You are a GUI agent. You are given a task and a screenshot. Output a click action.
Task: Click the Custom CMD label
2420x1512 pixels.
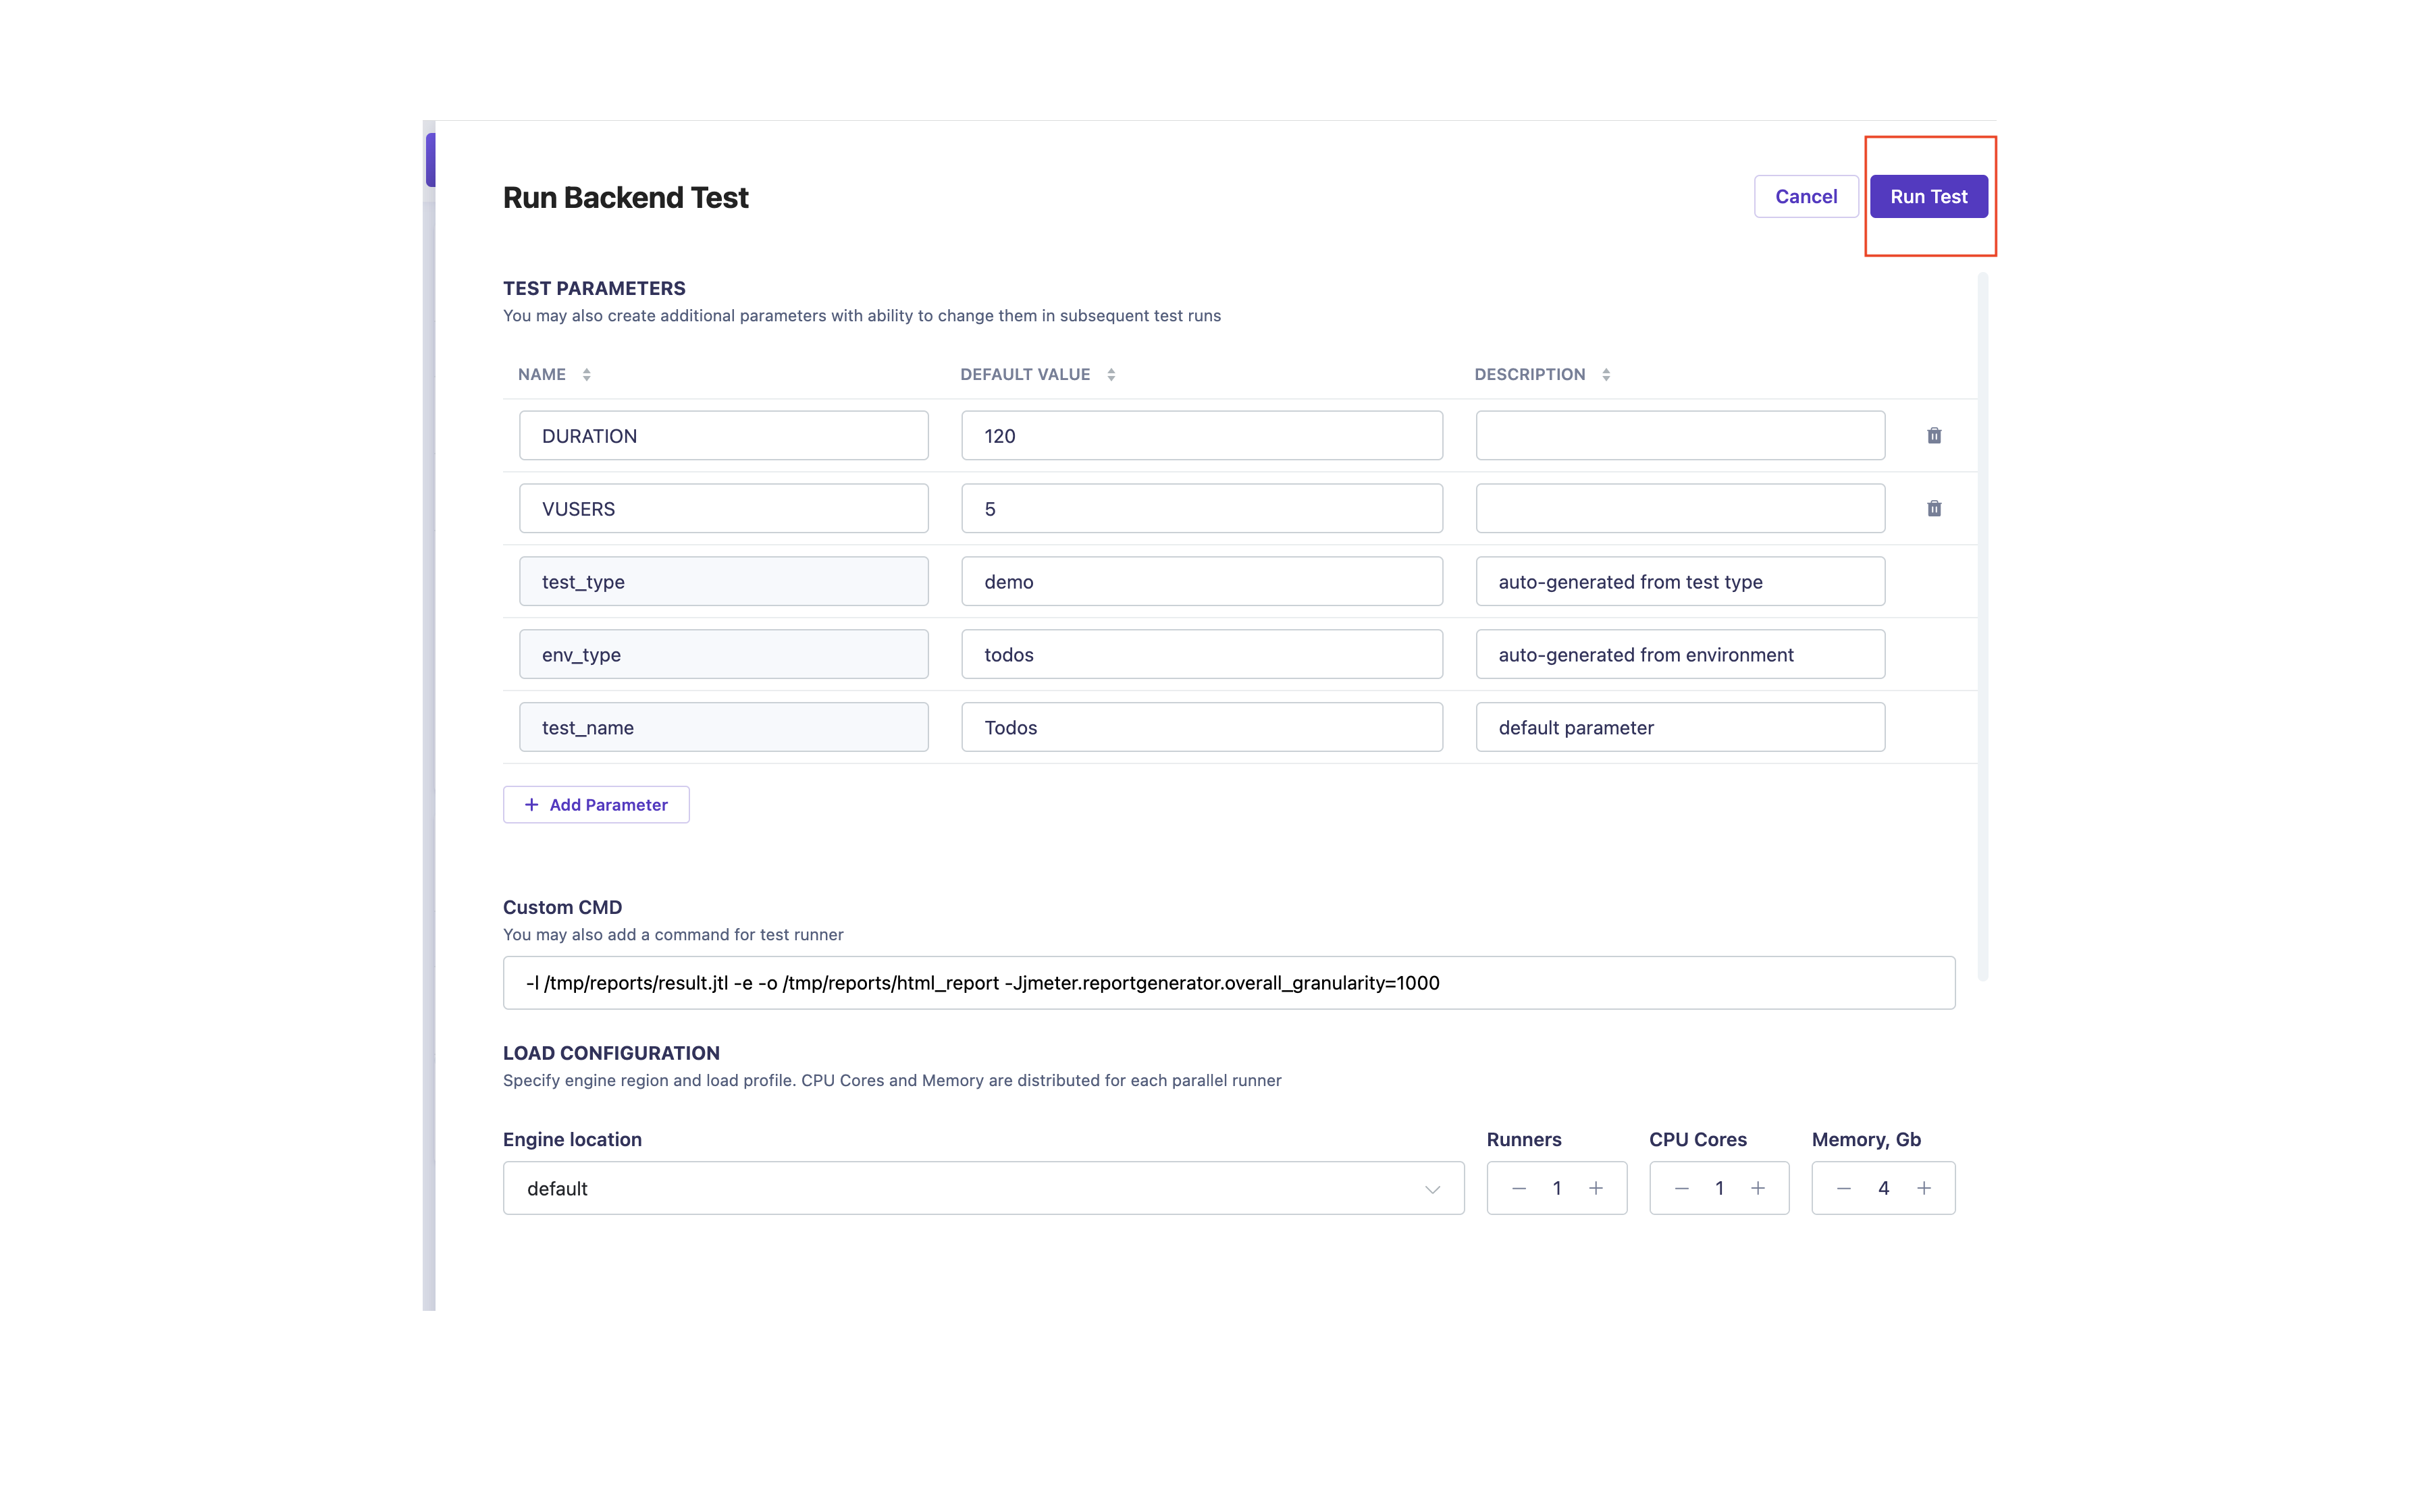(x=562, y=907)
